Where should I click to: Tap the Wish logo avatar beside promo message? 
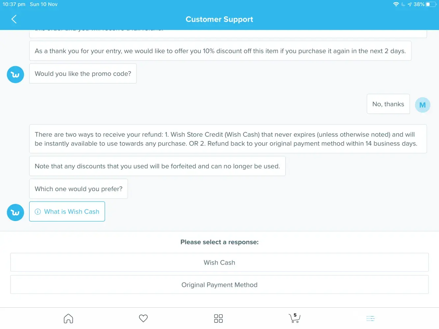(15, 75)
